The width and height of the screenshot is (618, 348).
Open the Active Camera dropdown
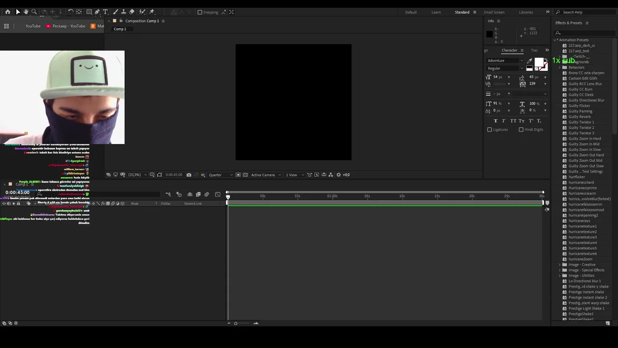click(x=266, y=175)
